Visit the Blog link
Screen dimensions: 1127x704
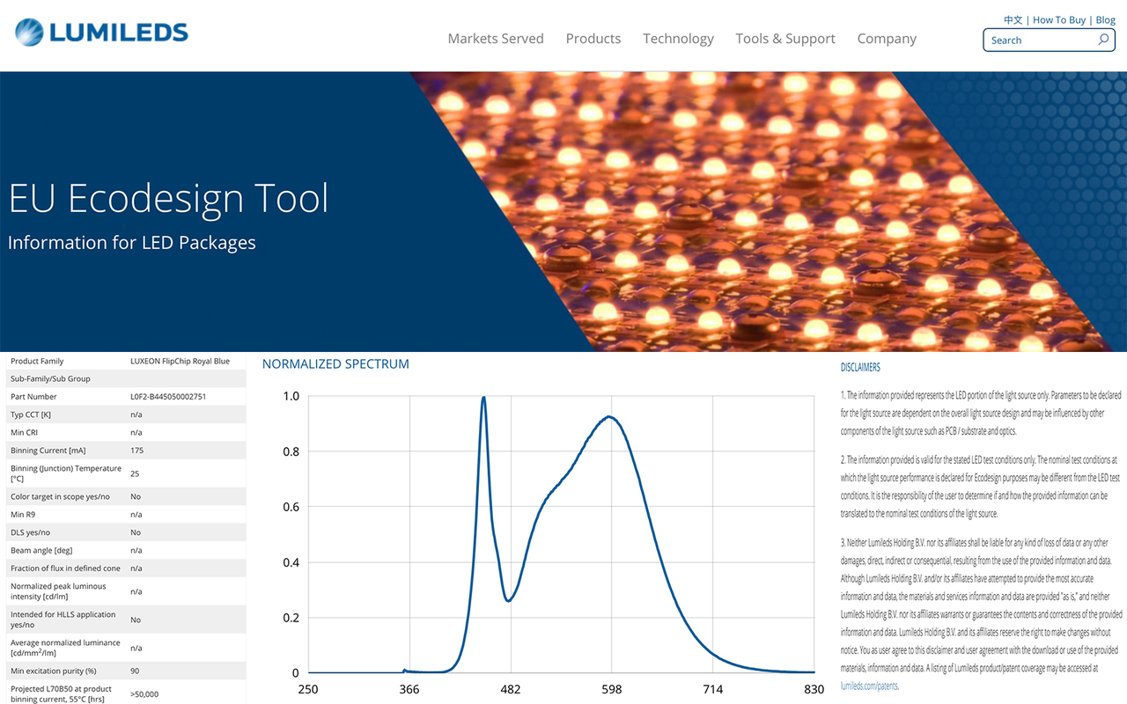pyautogui.click(x=1105, y=19)
